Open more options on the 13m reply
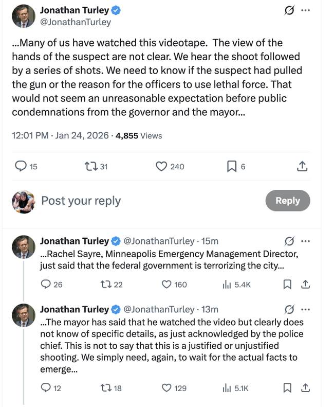 306,309
